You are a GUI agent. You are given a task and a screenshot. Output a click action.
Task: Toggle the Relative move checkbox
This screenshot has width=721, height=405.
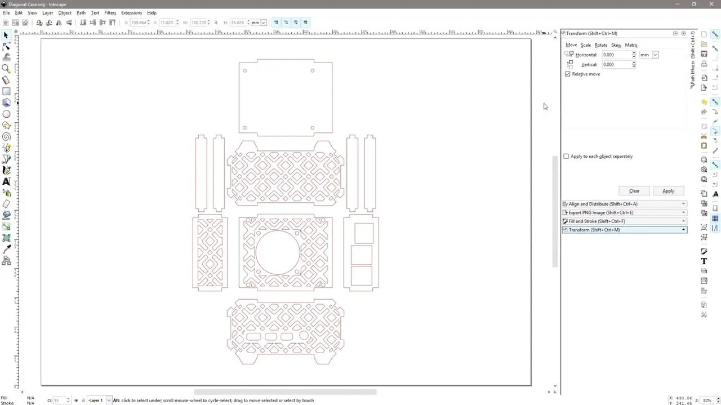567,74
